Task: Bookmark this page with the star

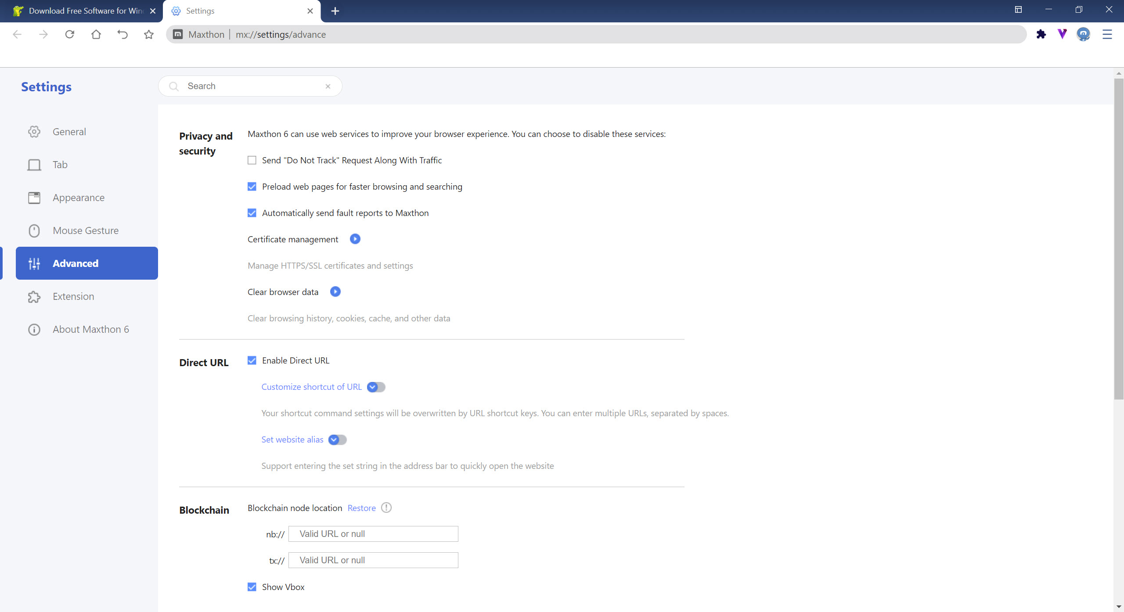Action: [149, 34]
